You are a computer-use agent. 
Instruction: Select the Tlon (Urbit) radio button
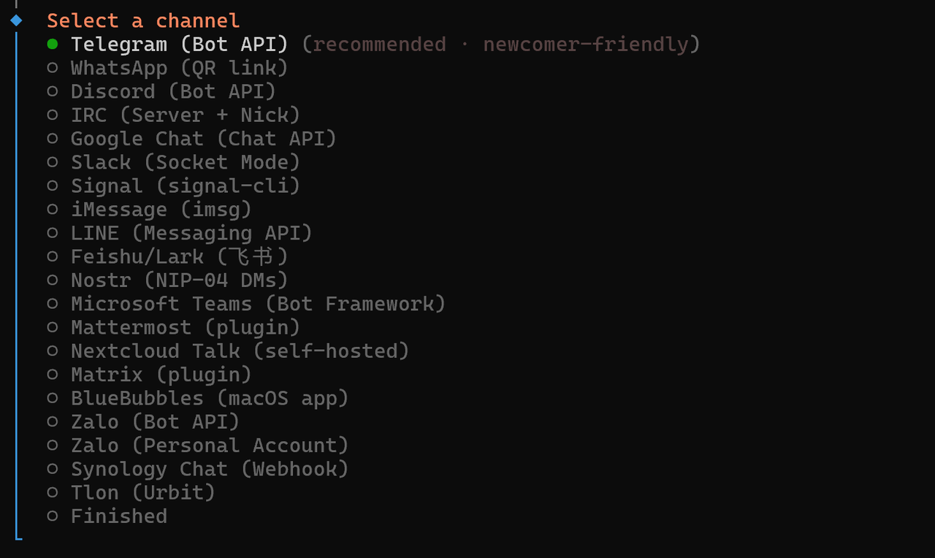point(53,493)
